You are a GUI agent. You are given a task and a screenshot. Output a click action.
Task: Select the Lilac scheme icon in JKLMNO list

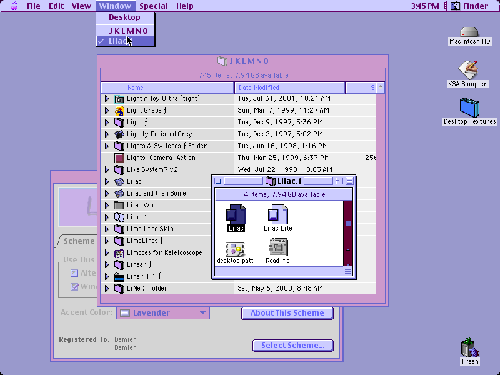119,182
